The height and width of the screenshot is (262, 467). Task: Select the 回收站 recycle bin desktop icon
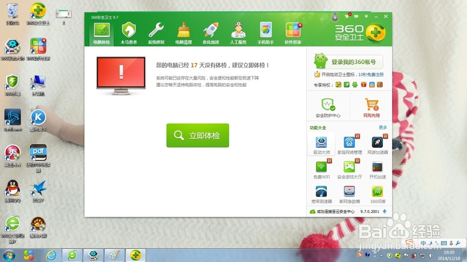click(x=13, y=14)
